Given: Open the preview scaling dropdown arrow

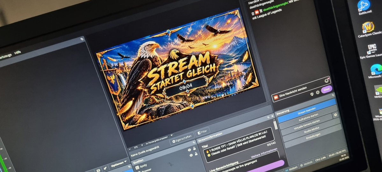Looking at the screenshot, I should point(171,135).
